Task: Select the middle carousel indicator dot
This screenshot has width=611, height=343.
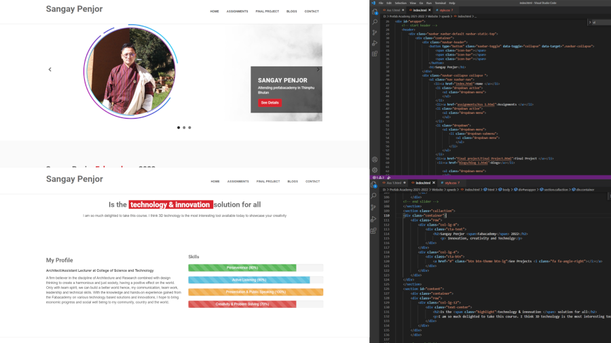Action: tap(184, 127)
